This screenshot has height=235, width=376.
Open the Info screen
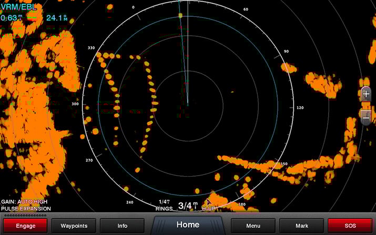click(x=122, y=226)
